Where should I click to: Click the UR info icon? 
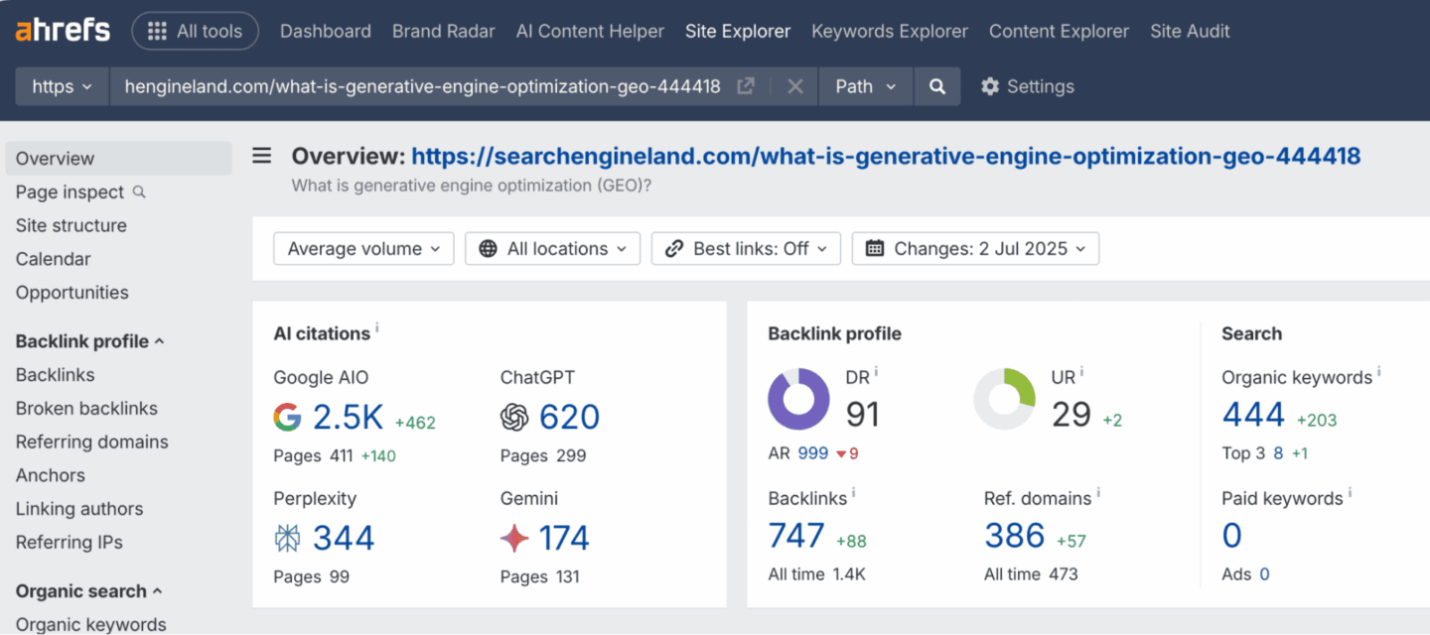[1081, 372]
